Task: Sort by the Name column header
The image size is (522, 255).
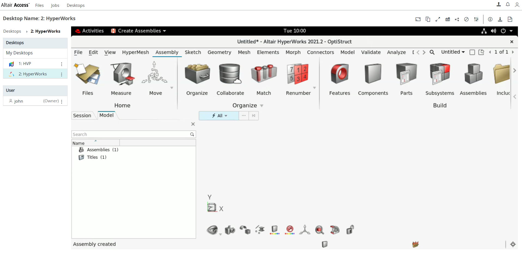Action: 96,143
